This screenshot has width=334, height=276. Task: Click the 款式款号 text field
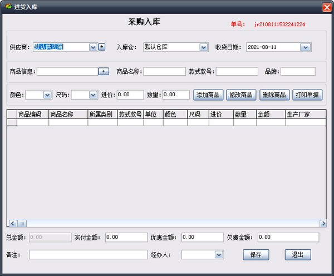(237, 71)
